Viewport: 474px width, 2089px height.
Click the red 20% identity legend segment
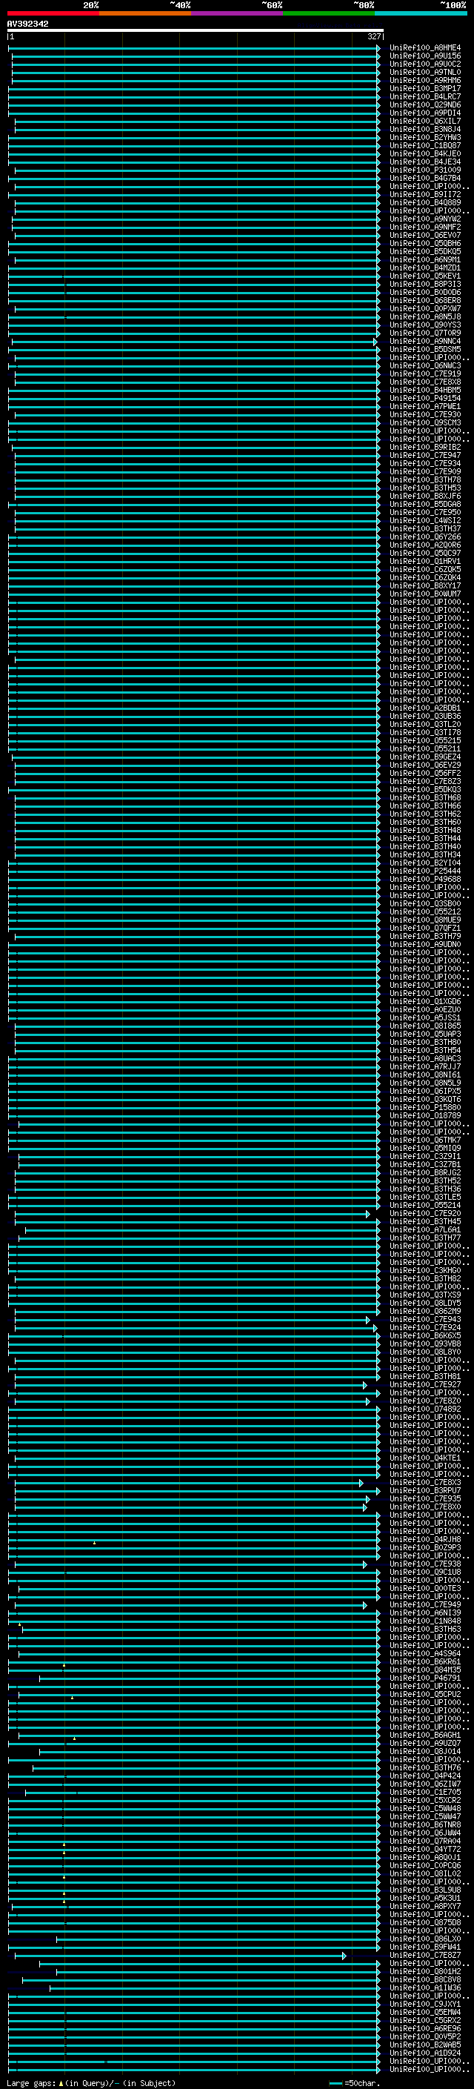(53, 13)
